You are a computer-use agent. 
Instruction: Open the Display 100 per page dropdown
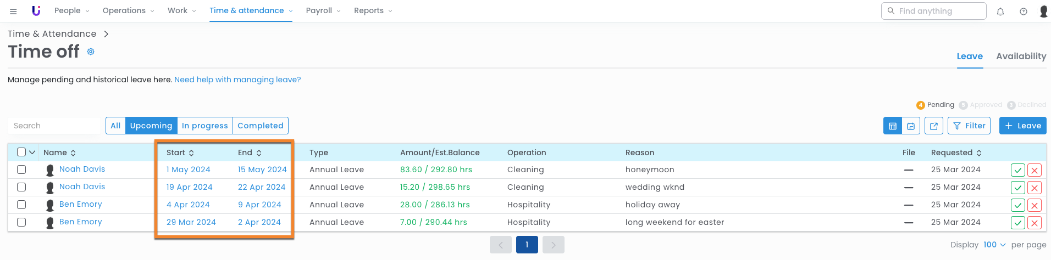coord(994,245)
